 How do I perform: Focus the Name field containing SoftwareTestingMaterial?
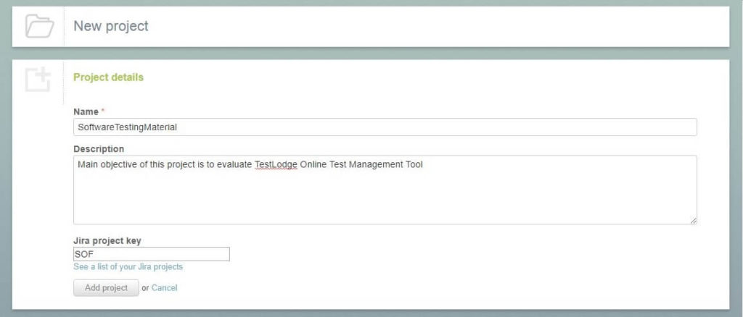tap(385, 127)
